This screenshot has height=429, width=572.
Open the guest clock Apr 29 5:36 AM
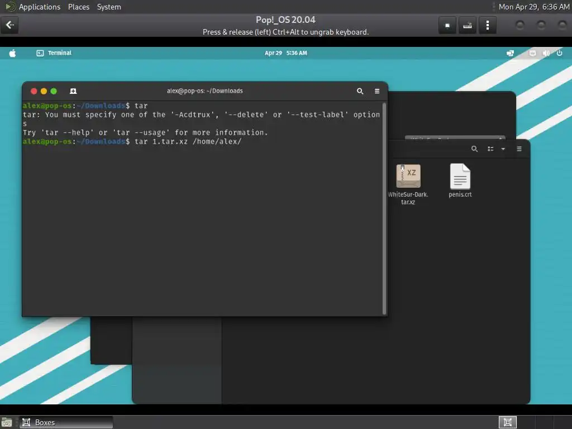pyautogui.click(x=285, y=53)
